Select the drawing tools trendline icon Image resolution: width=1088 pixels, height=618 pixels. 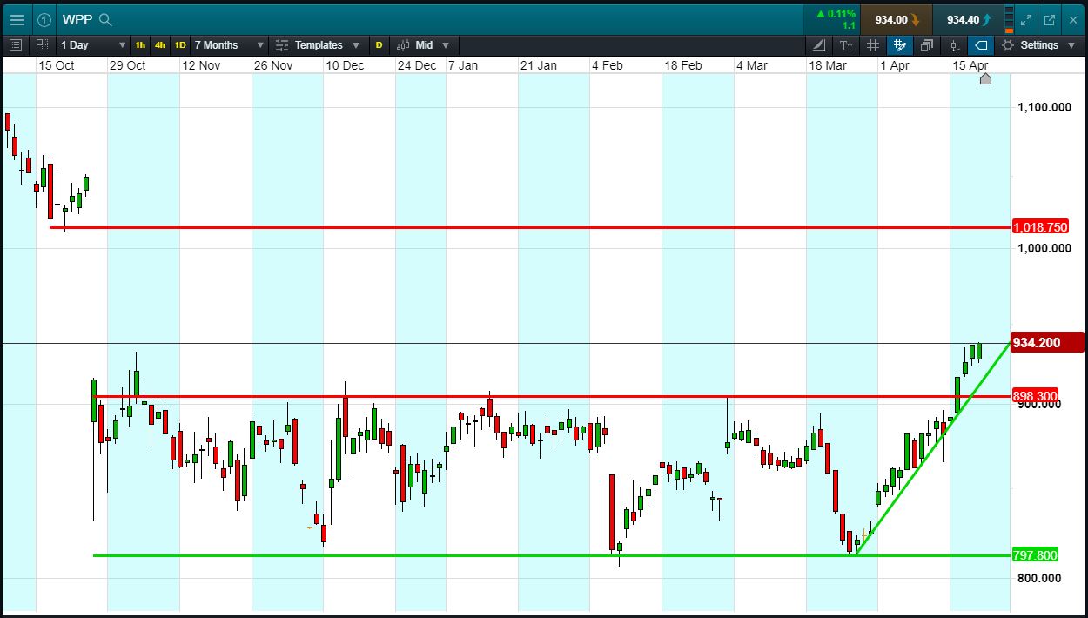[819, 45]
